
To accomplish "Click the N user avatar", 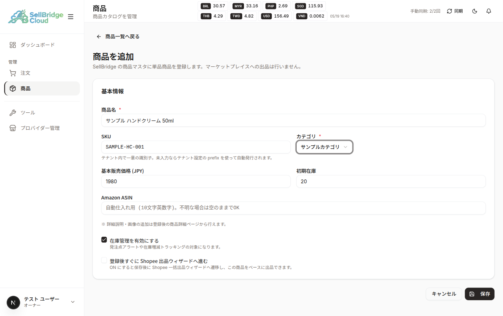I will [13, 302].
